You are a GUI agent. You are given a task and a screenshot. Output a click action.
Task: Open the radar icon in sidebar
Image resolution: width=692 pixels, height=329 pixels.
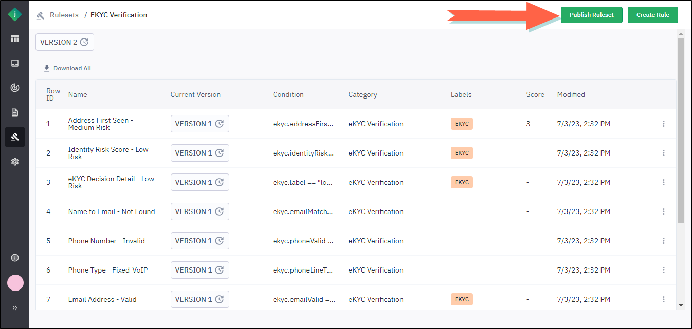tap(15, 88)
